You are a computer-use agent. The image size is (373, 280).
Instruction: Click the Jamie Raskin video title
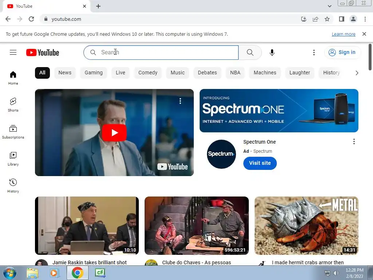click(90, 262)
